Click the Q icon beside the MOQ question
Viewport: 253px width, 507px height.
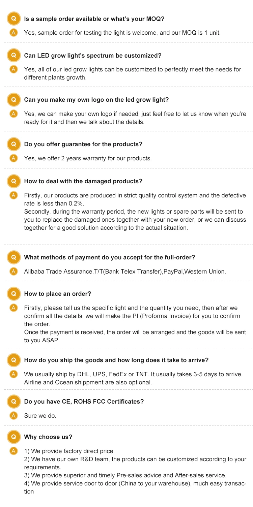13,19
